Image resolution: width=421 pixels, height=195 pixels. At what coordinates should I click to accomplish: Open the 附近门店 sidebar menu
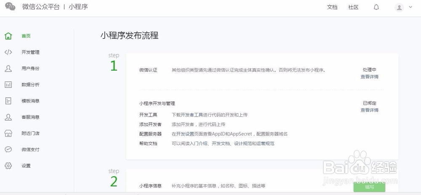[30, 133]
